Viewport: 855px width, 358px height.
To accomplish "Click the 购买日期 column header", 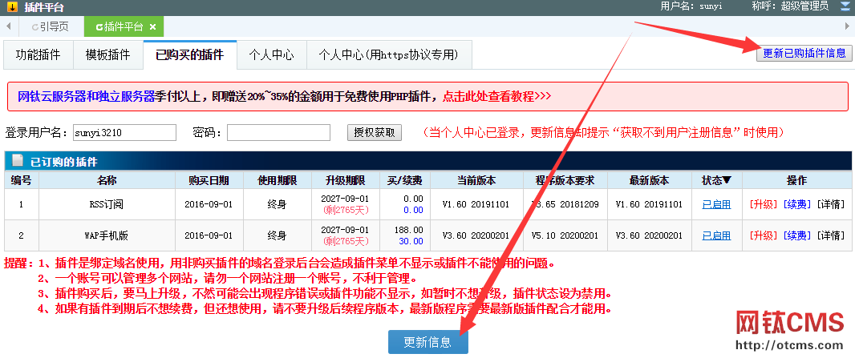I will [x=209, y=181].
